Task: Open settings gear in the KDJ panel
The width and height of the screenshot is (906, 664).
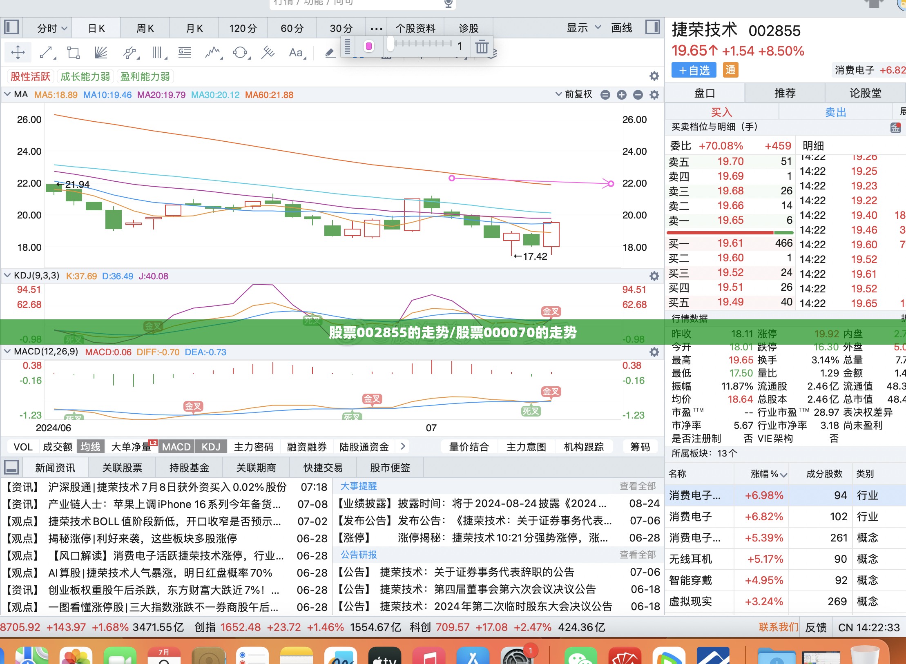Action: pyautogui.click(x=654, y=276)
